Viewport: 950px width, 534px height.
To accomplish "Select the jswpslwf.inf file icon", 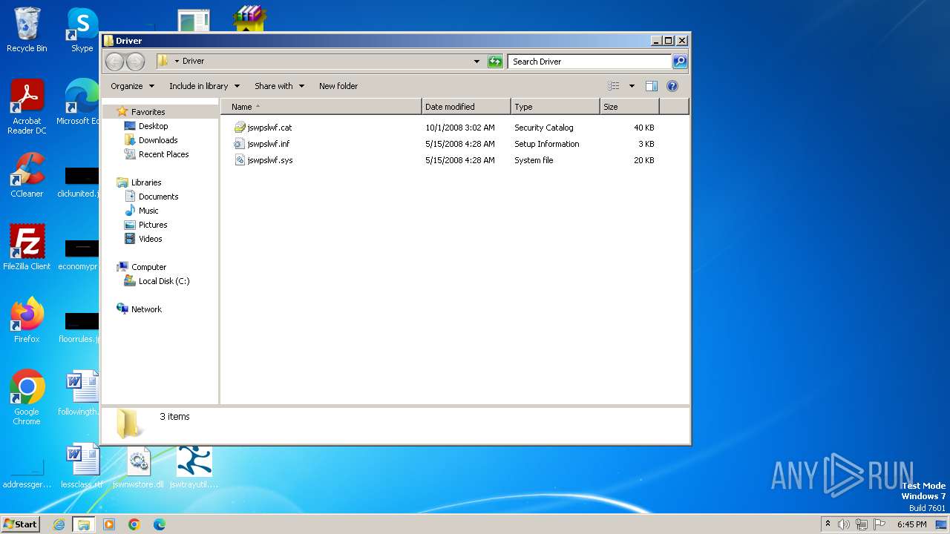I will (240, 144).
